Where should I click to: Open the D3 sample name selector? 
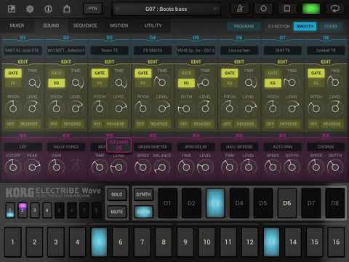(109, 50)
